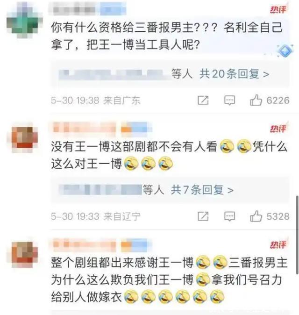Open the third commenter's avatar
The height and width of the screenshot is (315, 299).
[x=24, y=255]
